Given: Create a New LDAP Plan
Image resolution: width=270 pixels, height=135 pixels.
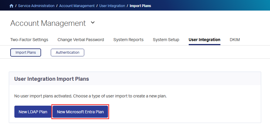Looking at the screenshot, I should pos(33,112).
